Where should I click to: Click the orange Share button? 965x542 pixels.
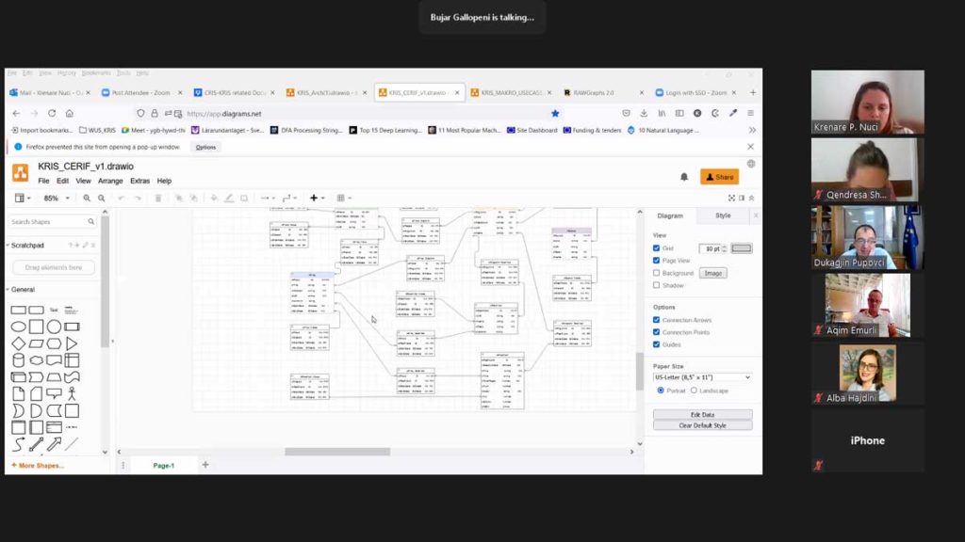click(x=719, y=177)
